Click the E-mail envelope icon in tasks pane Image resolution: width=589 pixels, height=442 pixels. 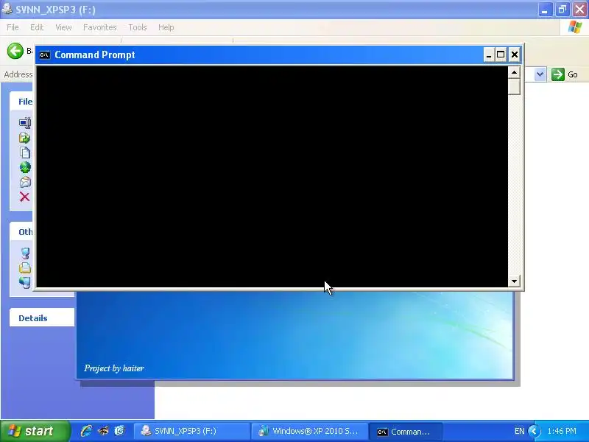(x=25, y=182)
